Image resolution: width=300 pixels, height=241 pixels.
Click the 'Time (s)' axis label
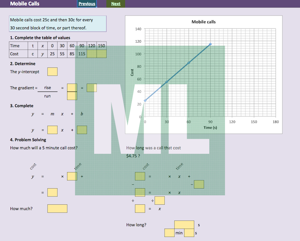click(210, 128)
